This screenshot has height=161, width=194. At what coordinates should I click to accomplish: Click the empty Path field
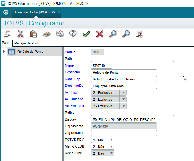click(x=133, y=59)
